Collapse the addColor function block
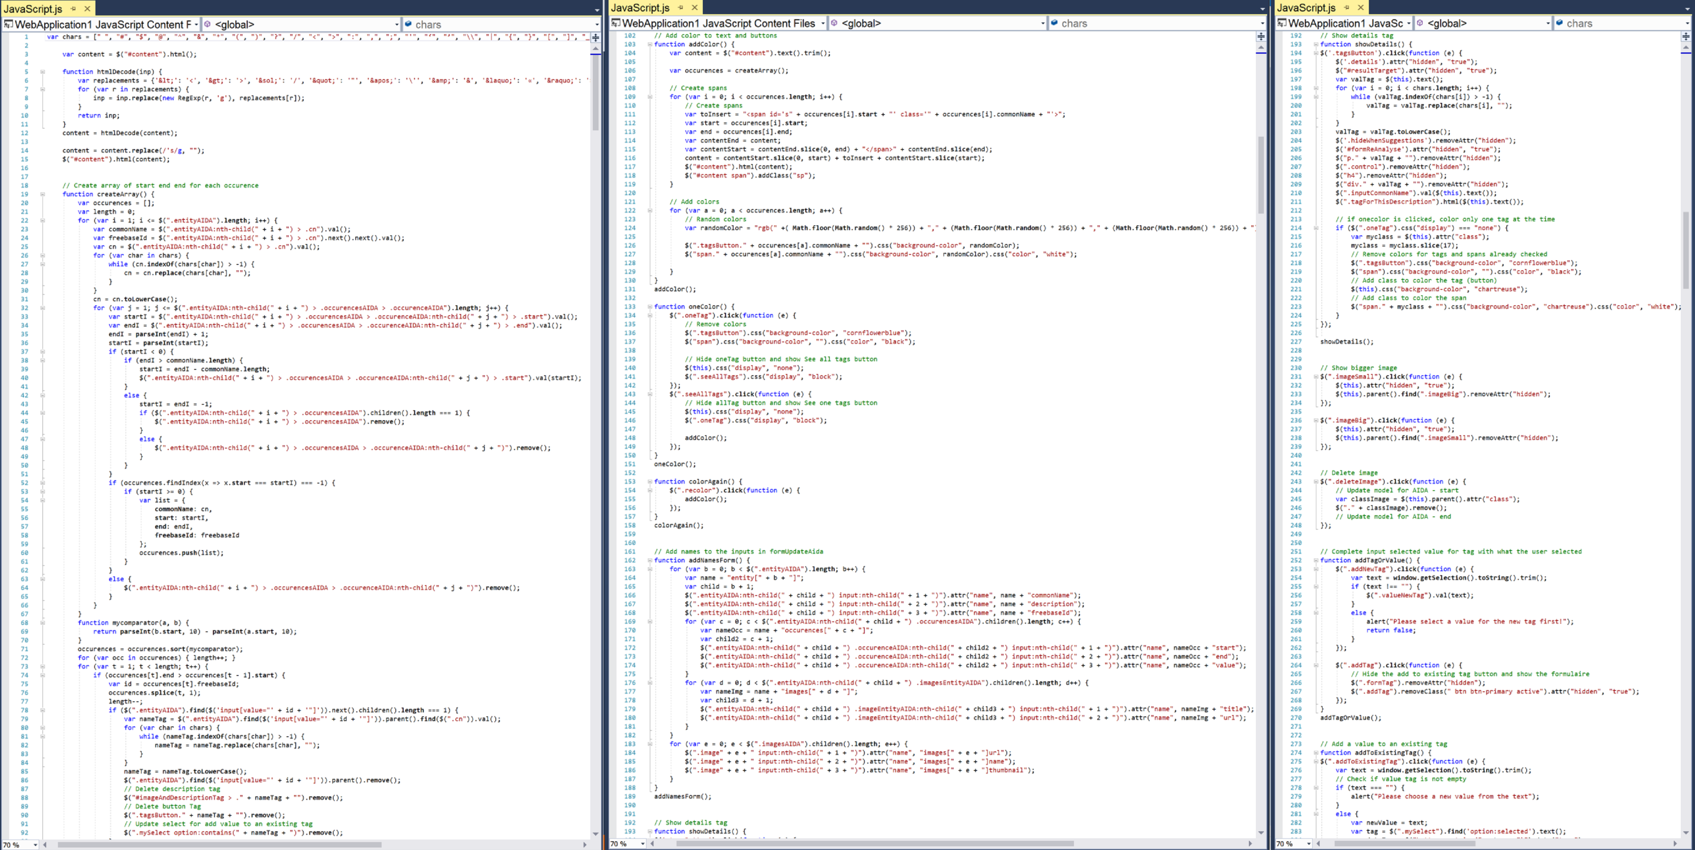The height and width of the screenshot is (850, 1695). 649,44
